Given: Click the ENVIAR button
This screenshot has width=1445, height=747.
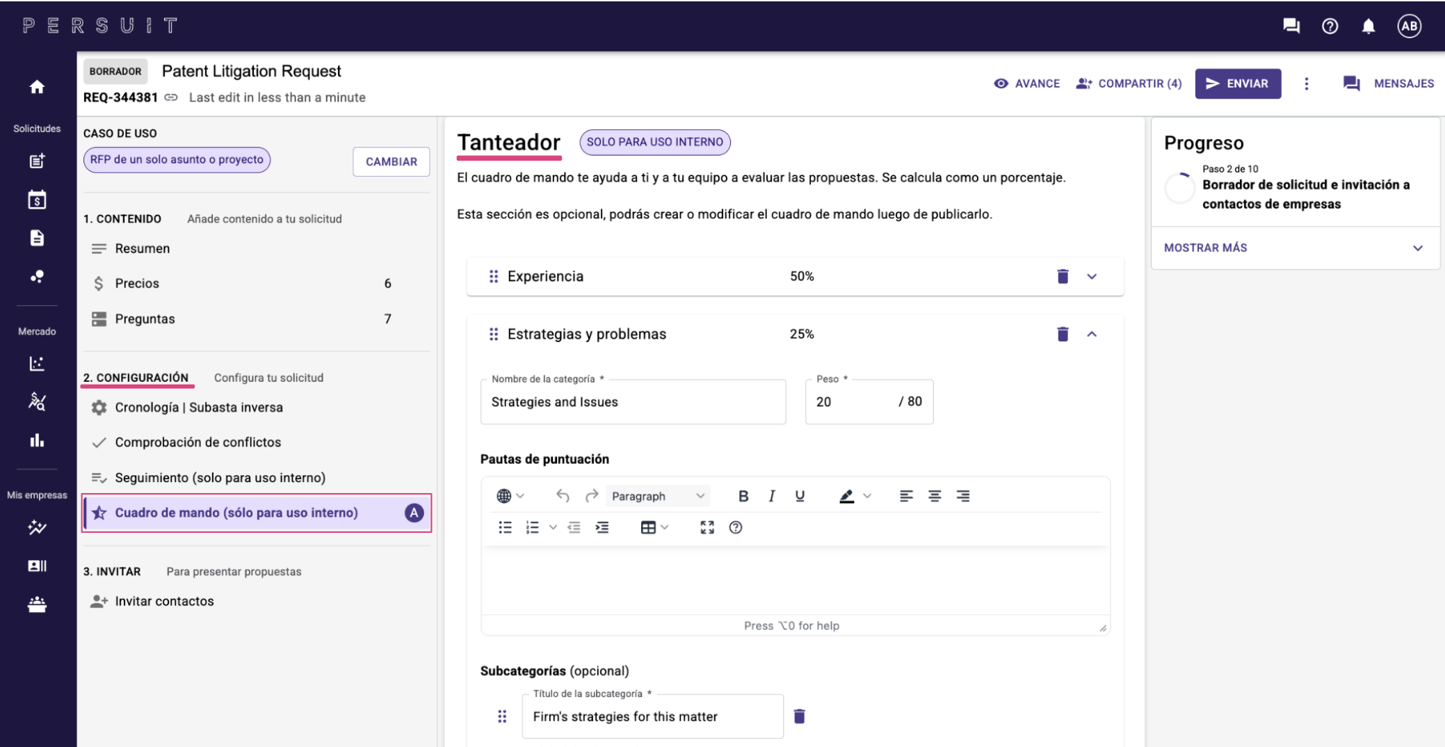Looking at the screenshot, I should [1238, 83].
